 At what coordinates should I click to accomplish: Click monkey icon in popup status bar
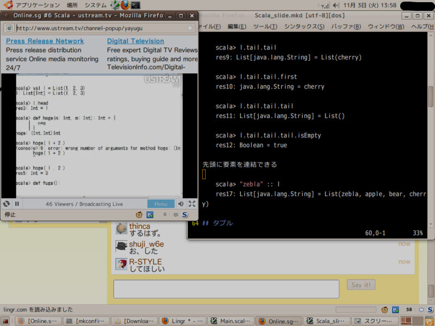(139, 215)
